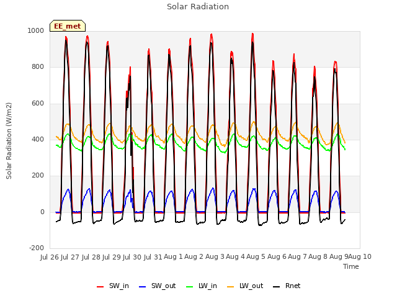Click the Aug 3 x-axis tick label
The image size is (397, 298).
[x=215, y=257]
